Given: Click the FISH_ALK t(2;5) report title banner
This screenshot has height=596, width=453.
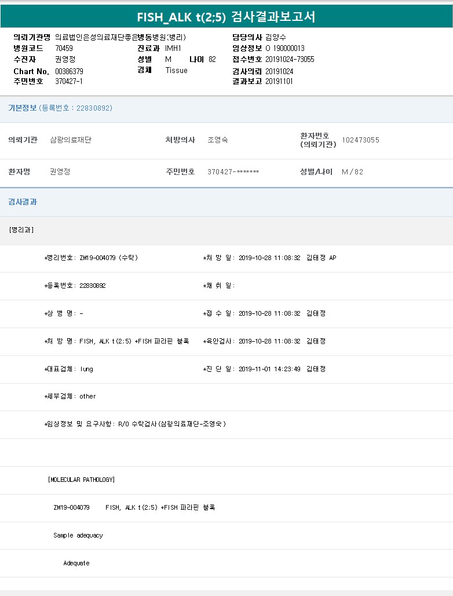Looking at the screenshot, I should pos(226,16).
